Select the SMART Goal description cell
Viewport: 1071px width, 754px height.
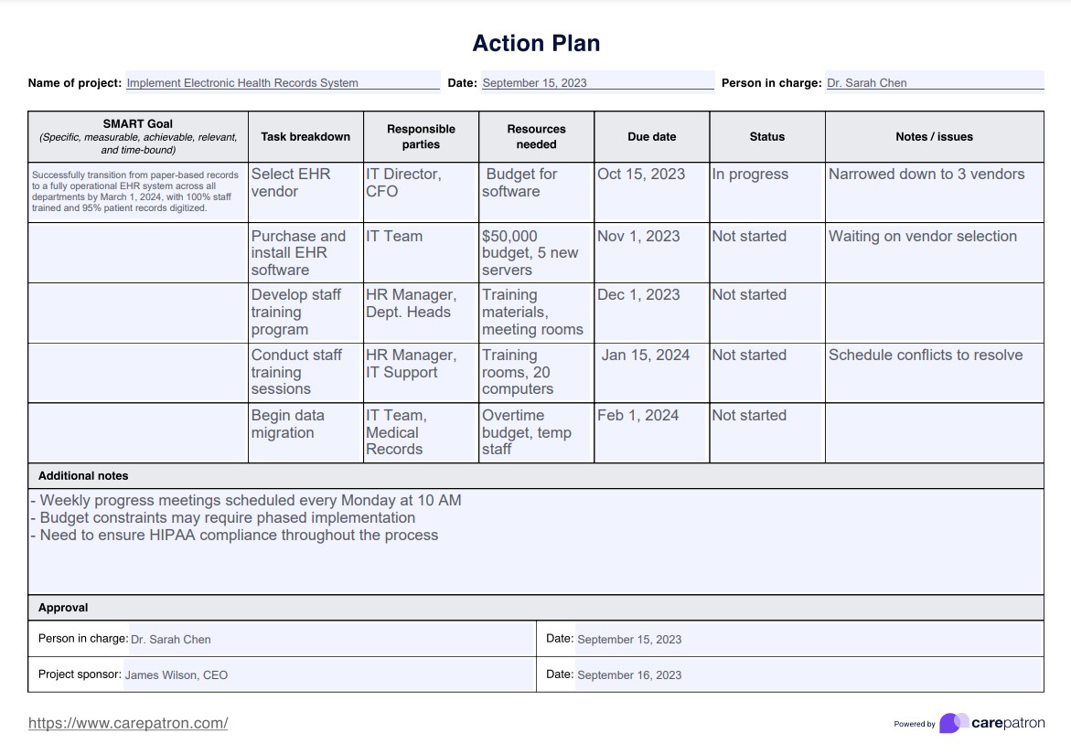click(137, 191)
